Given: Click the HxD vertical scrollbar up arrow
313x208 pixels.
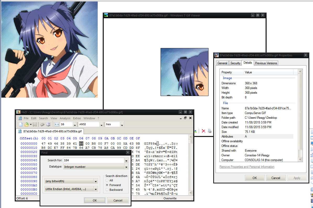Looking at the screenshot, I should (x=190, y=137).
